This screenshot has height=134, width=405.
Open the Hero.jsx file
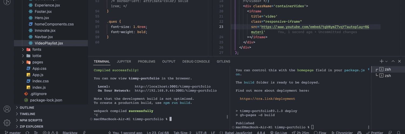pyautogui.click(x=51, y=18)
